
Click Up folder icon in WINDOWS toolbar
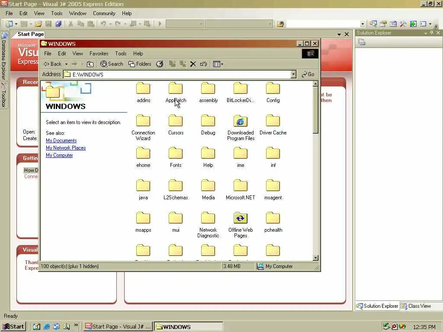coord(90,64)
